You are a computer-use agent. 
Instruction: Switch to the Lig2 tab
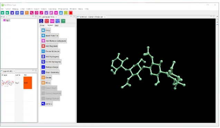click(x=57, y=25)
